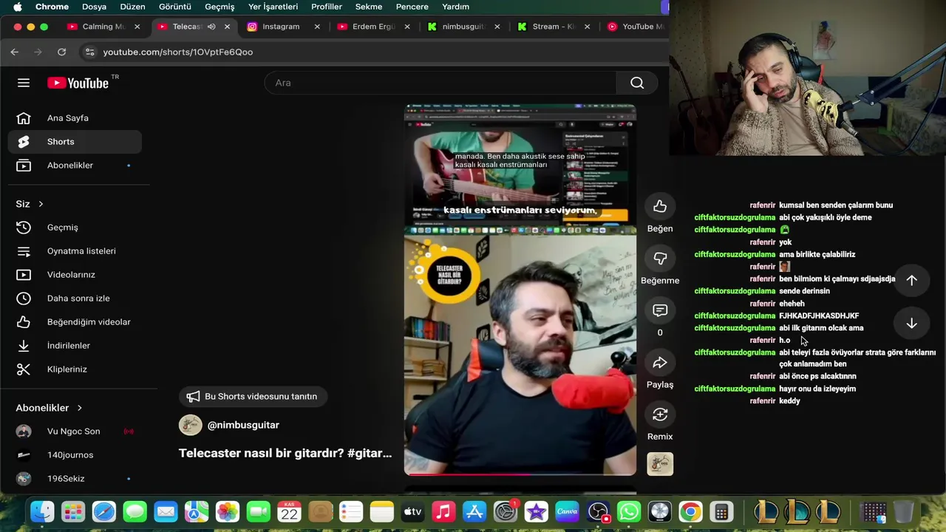946x532 pixels.
Task: Switch to the YouTube Music tab
Action: [639, 27]
